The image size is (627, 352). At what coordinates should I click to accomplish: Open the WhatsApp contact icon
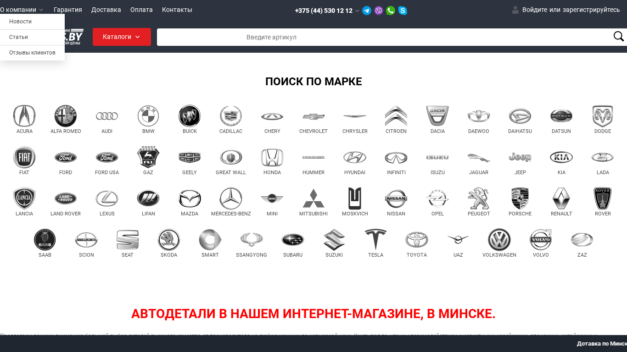(391, 11)
